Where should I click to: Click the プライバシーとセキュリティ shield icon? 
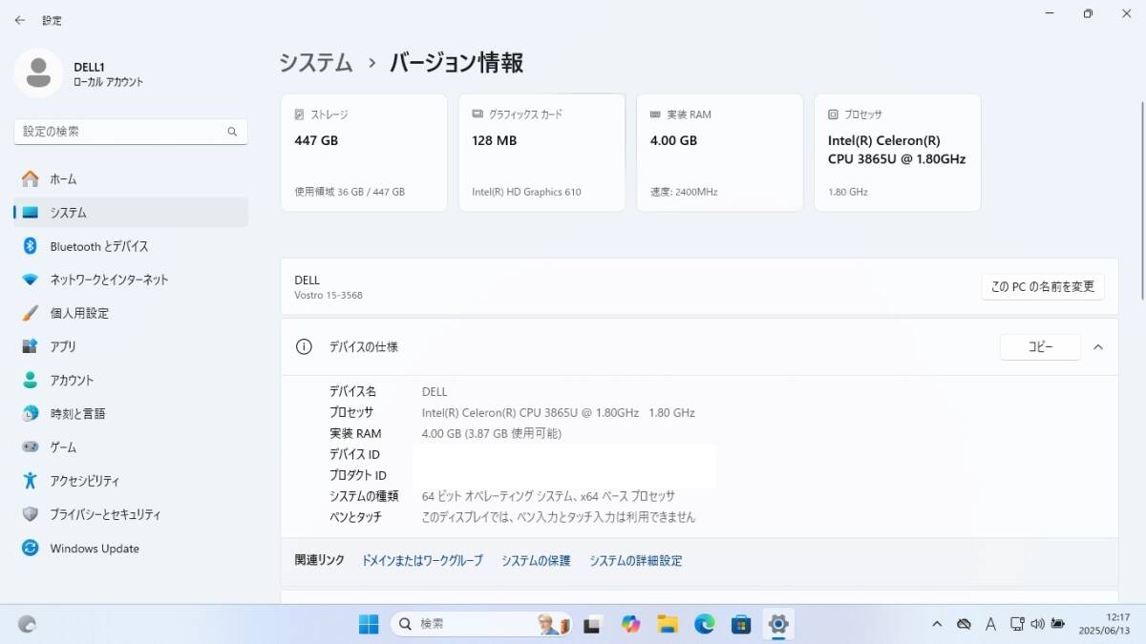tap(31, 514)
